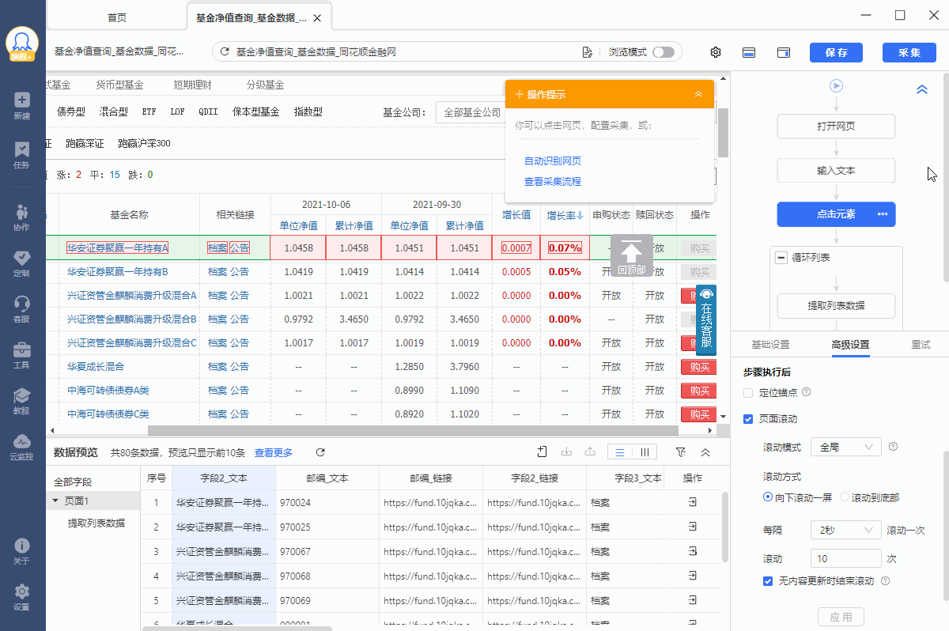
Task: Switch to the 首页 tab
Action: (116, 17)
